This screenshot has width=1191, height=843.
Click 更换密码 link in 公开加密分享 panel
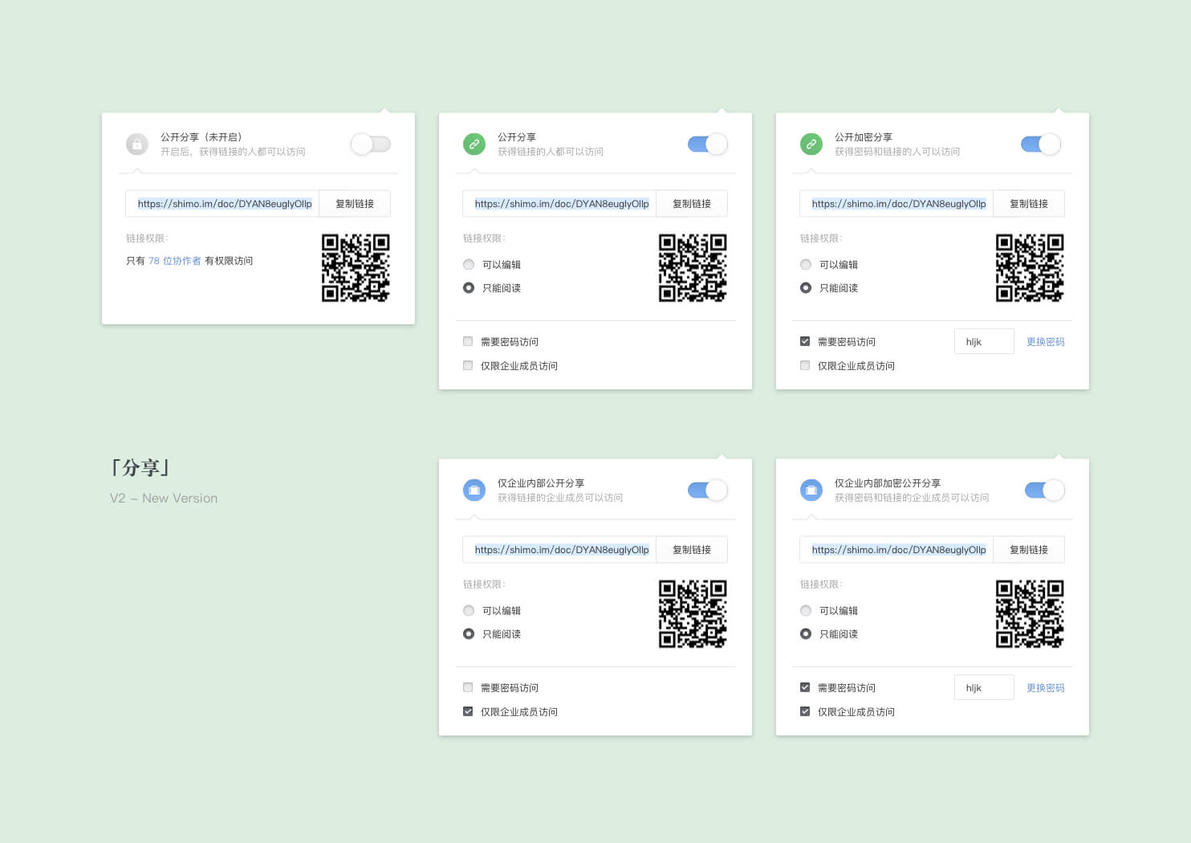(1045, 342)
